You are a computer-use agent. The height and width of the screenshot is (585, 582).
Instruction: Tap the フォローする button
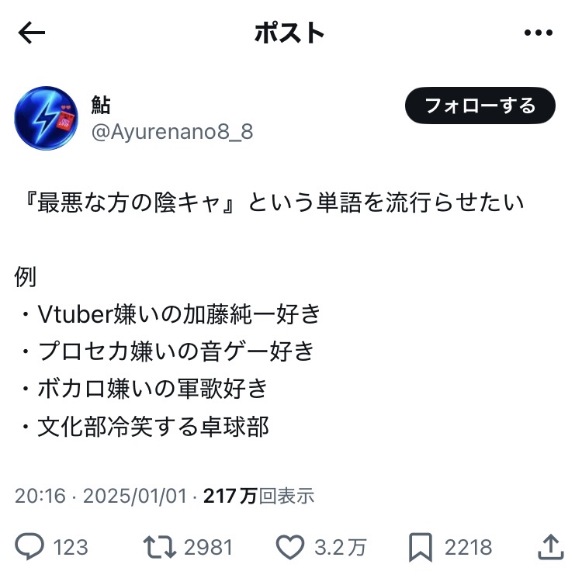[x=480, y=106]
